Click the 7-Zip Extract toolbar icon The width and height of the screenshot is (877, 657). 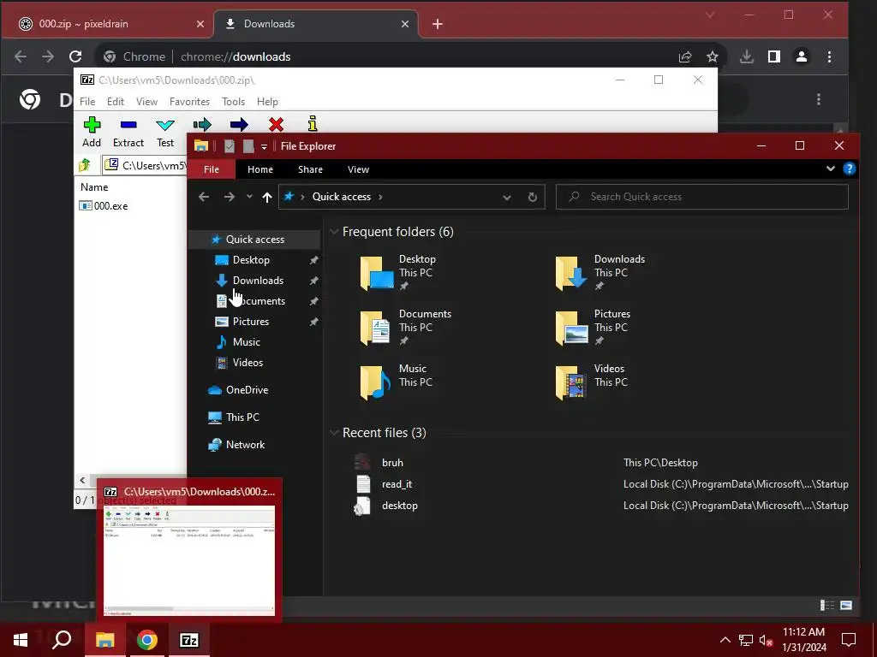point(128,125)
